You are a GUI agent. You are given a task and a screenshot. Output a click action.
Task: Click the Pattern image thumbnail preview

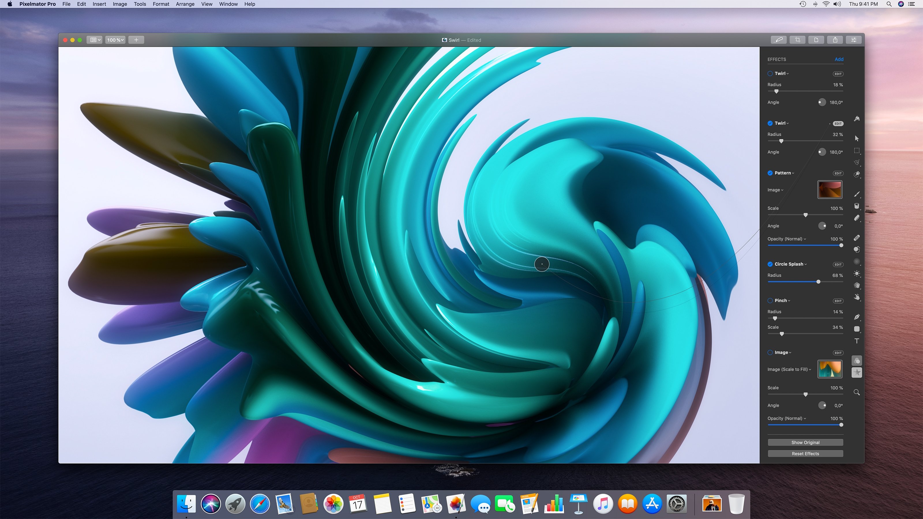[830, 189]
